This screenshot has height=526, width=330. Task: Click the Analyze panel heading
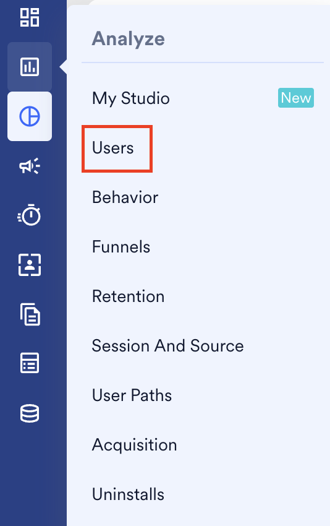(129, 39)
